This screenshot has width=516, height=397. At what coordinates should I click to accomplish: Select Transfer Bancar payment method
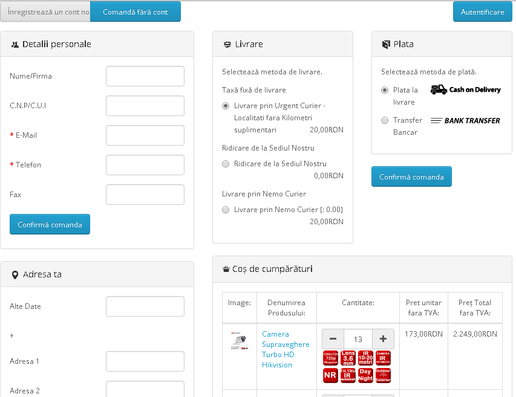[x=385, y=120]
